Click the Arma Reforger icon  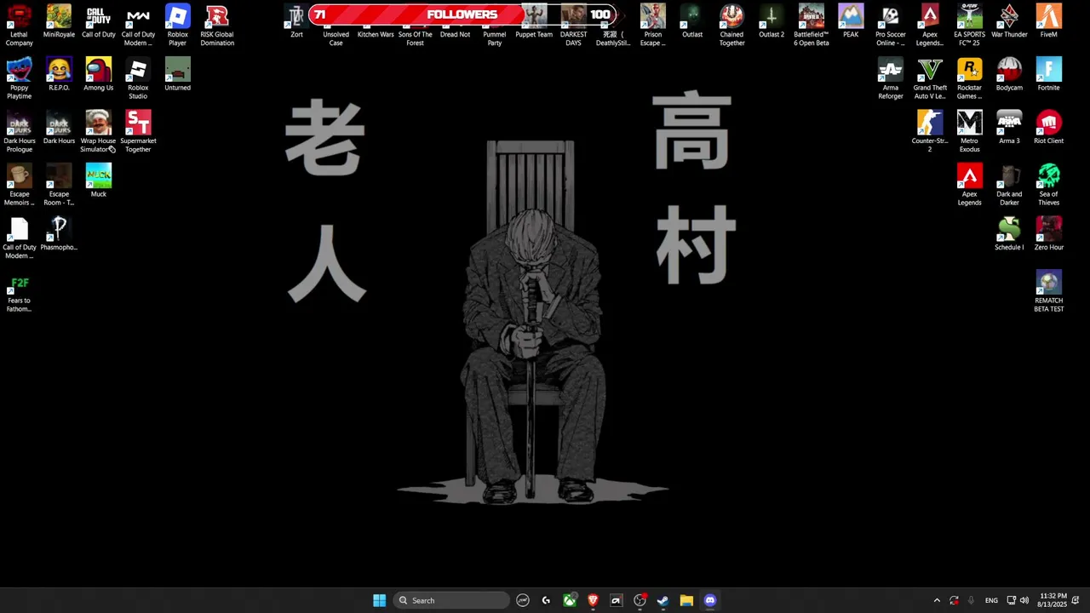[890, 79]
